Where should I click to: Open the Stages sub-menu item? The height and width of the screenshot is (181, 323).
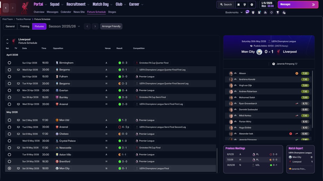click(x=112, y=12)
